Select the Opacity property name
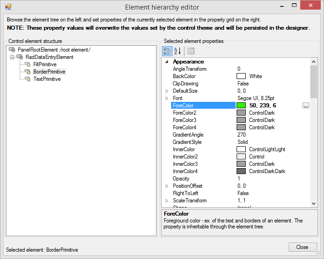324x259 pixels. pyautogui.click(x=181, y=179)
